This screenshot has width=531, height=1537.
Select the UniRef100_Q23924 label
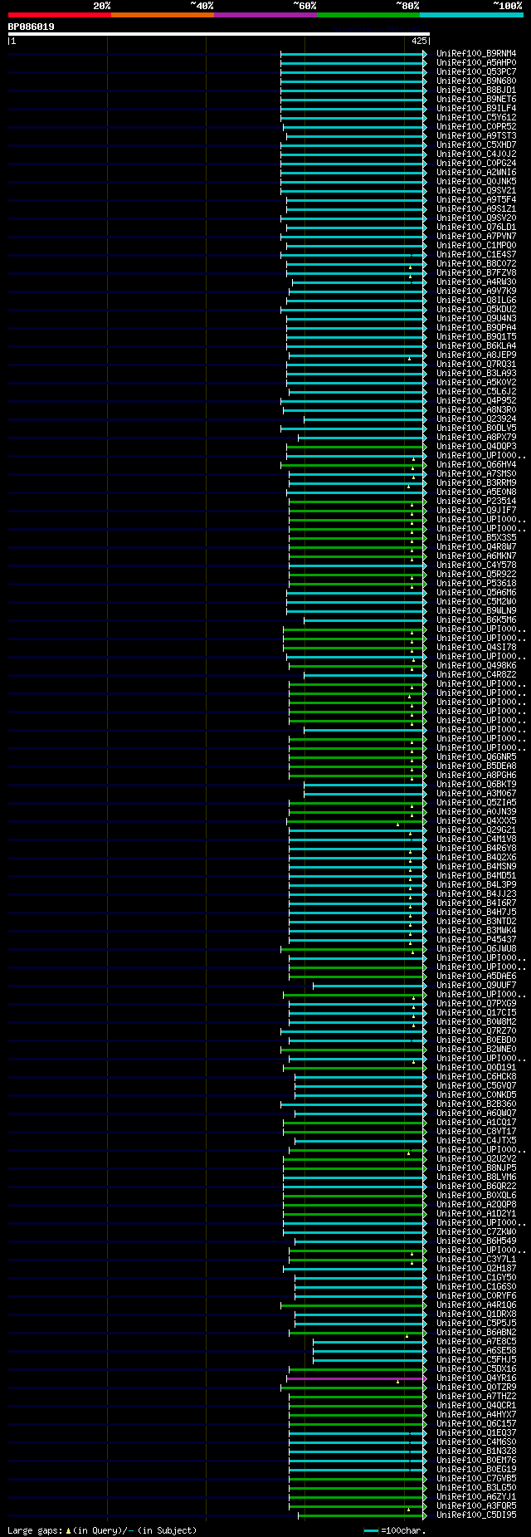point(476,419)
